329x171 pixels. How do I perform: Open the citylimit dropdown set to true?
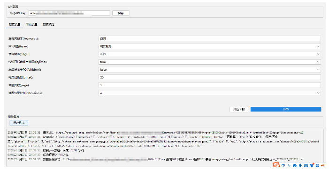(x=210, y=62)
